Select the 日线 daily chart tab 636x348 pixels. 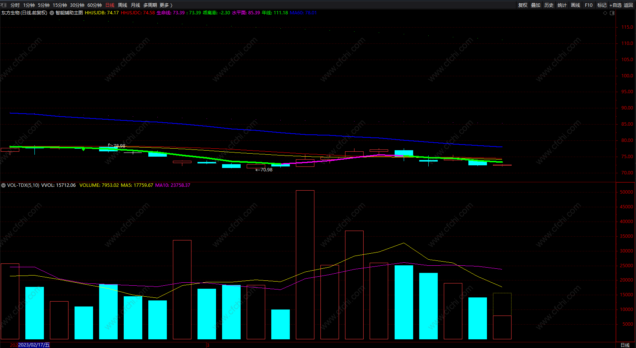[110, 5]
